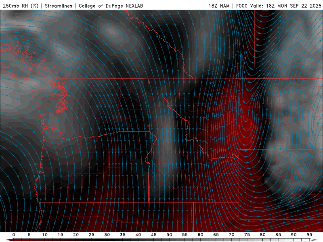Click the "80" scale value

[x=263, y=235]
